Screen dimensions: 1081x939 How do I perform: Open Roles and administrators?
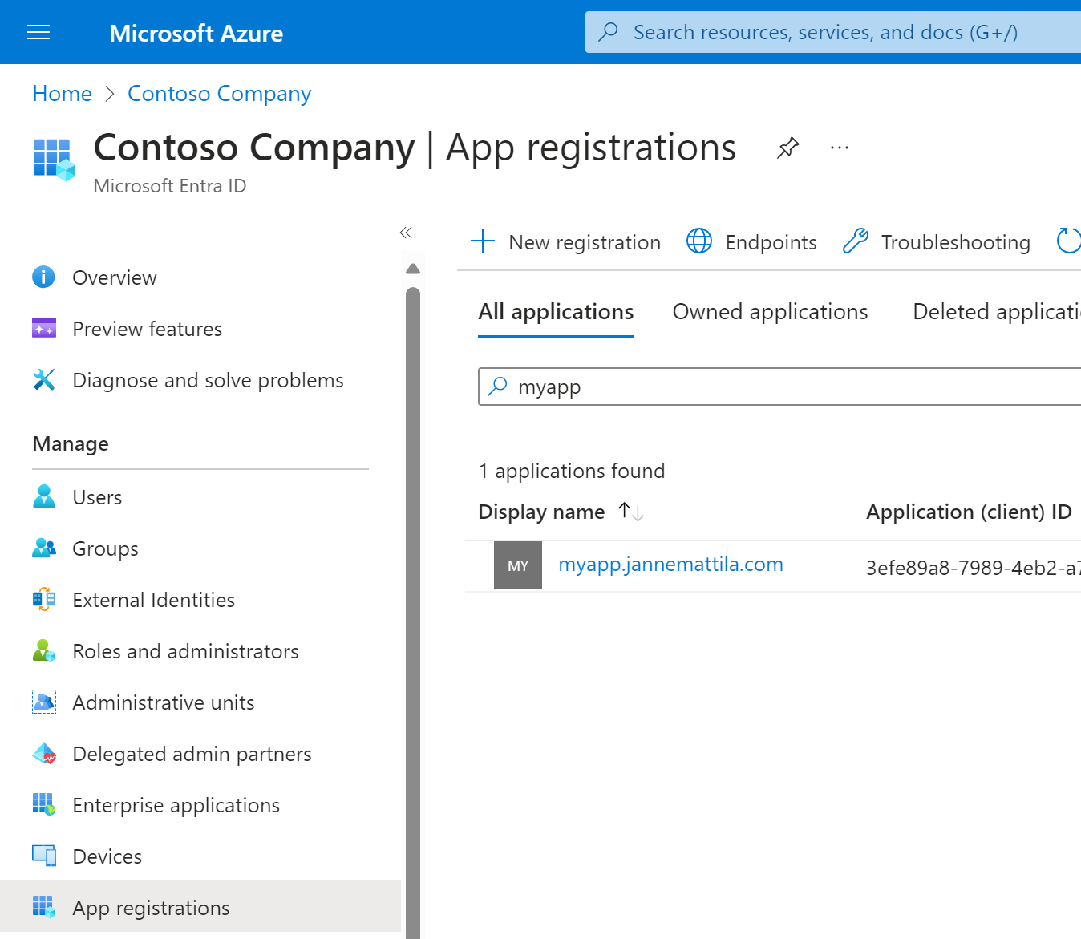point(185,651)
